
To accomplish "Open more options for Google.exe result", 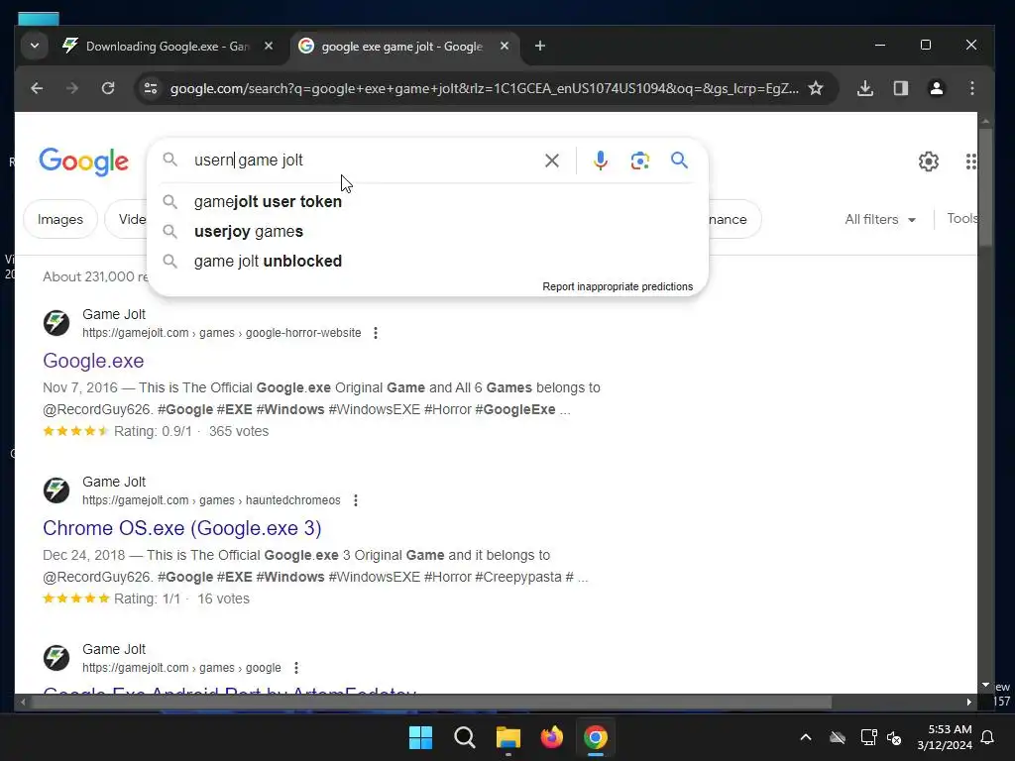I will (376, 333).
